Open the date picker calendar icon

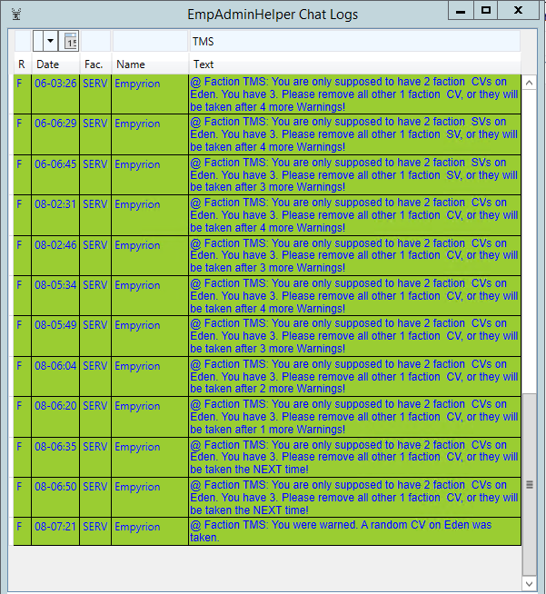tap(71, 41)
